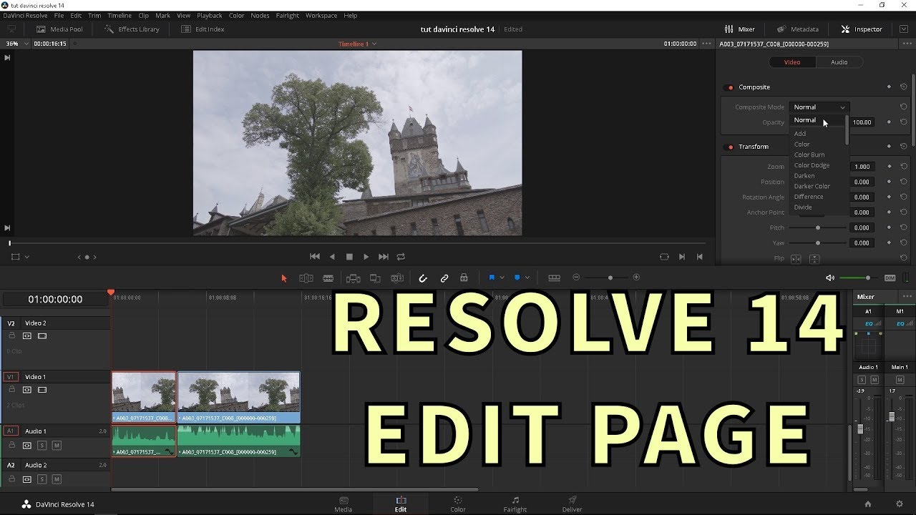Open the Effects Library panel
Image resolution: width=916 pixels, height=515 pixels.
pyautogui.click(x=132, y=29)
